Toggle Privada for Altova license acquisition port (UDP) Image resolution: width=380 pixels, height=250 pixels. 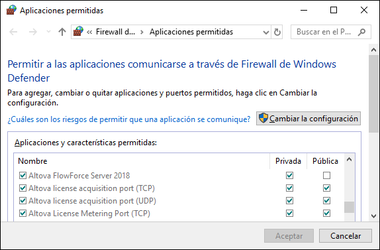tap(289, 201)
